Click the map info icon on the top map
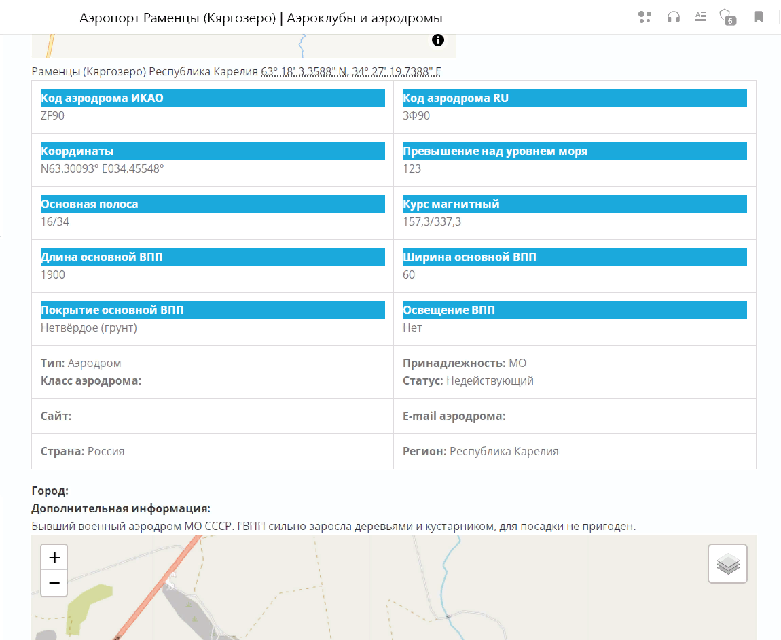This screenshot has width=781, height=640. click(438, 40)
